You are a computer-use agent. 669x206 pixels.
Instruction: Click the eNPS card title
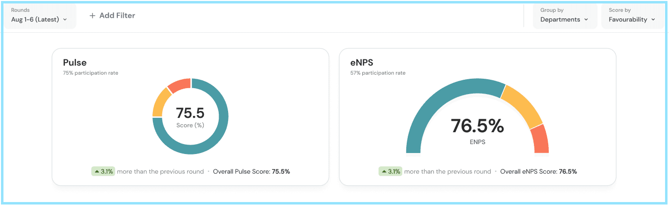click(x=363, y=63)
